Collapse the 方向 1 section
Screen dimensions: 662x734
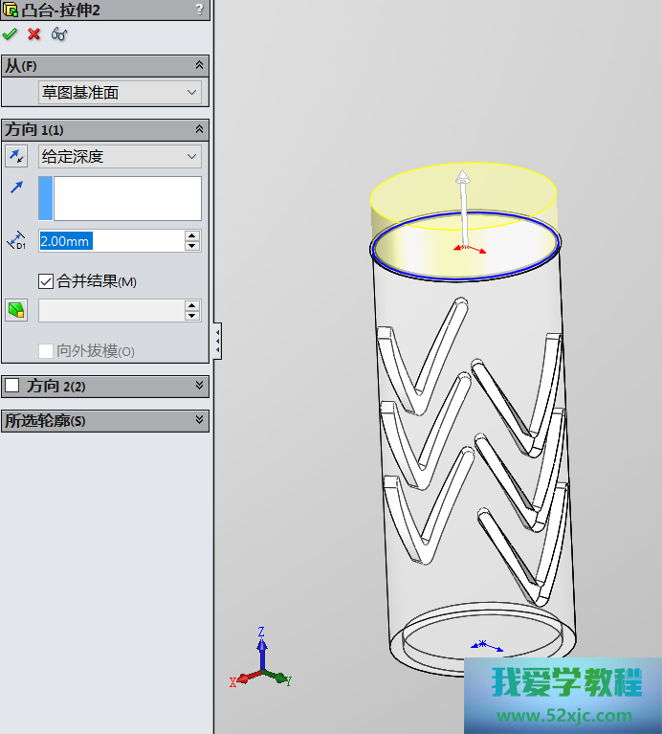tap(199, 129)
